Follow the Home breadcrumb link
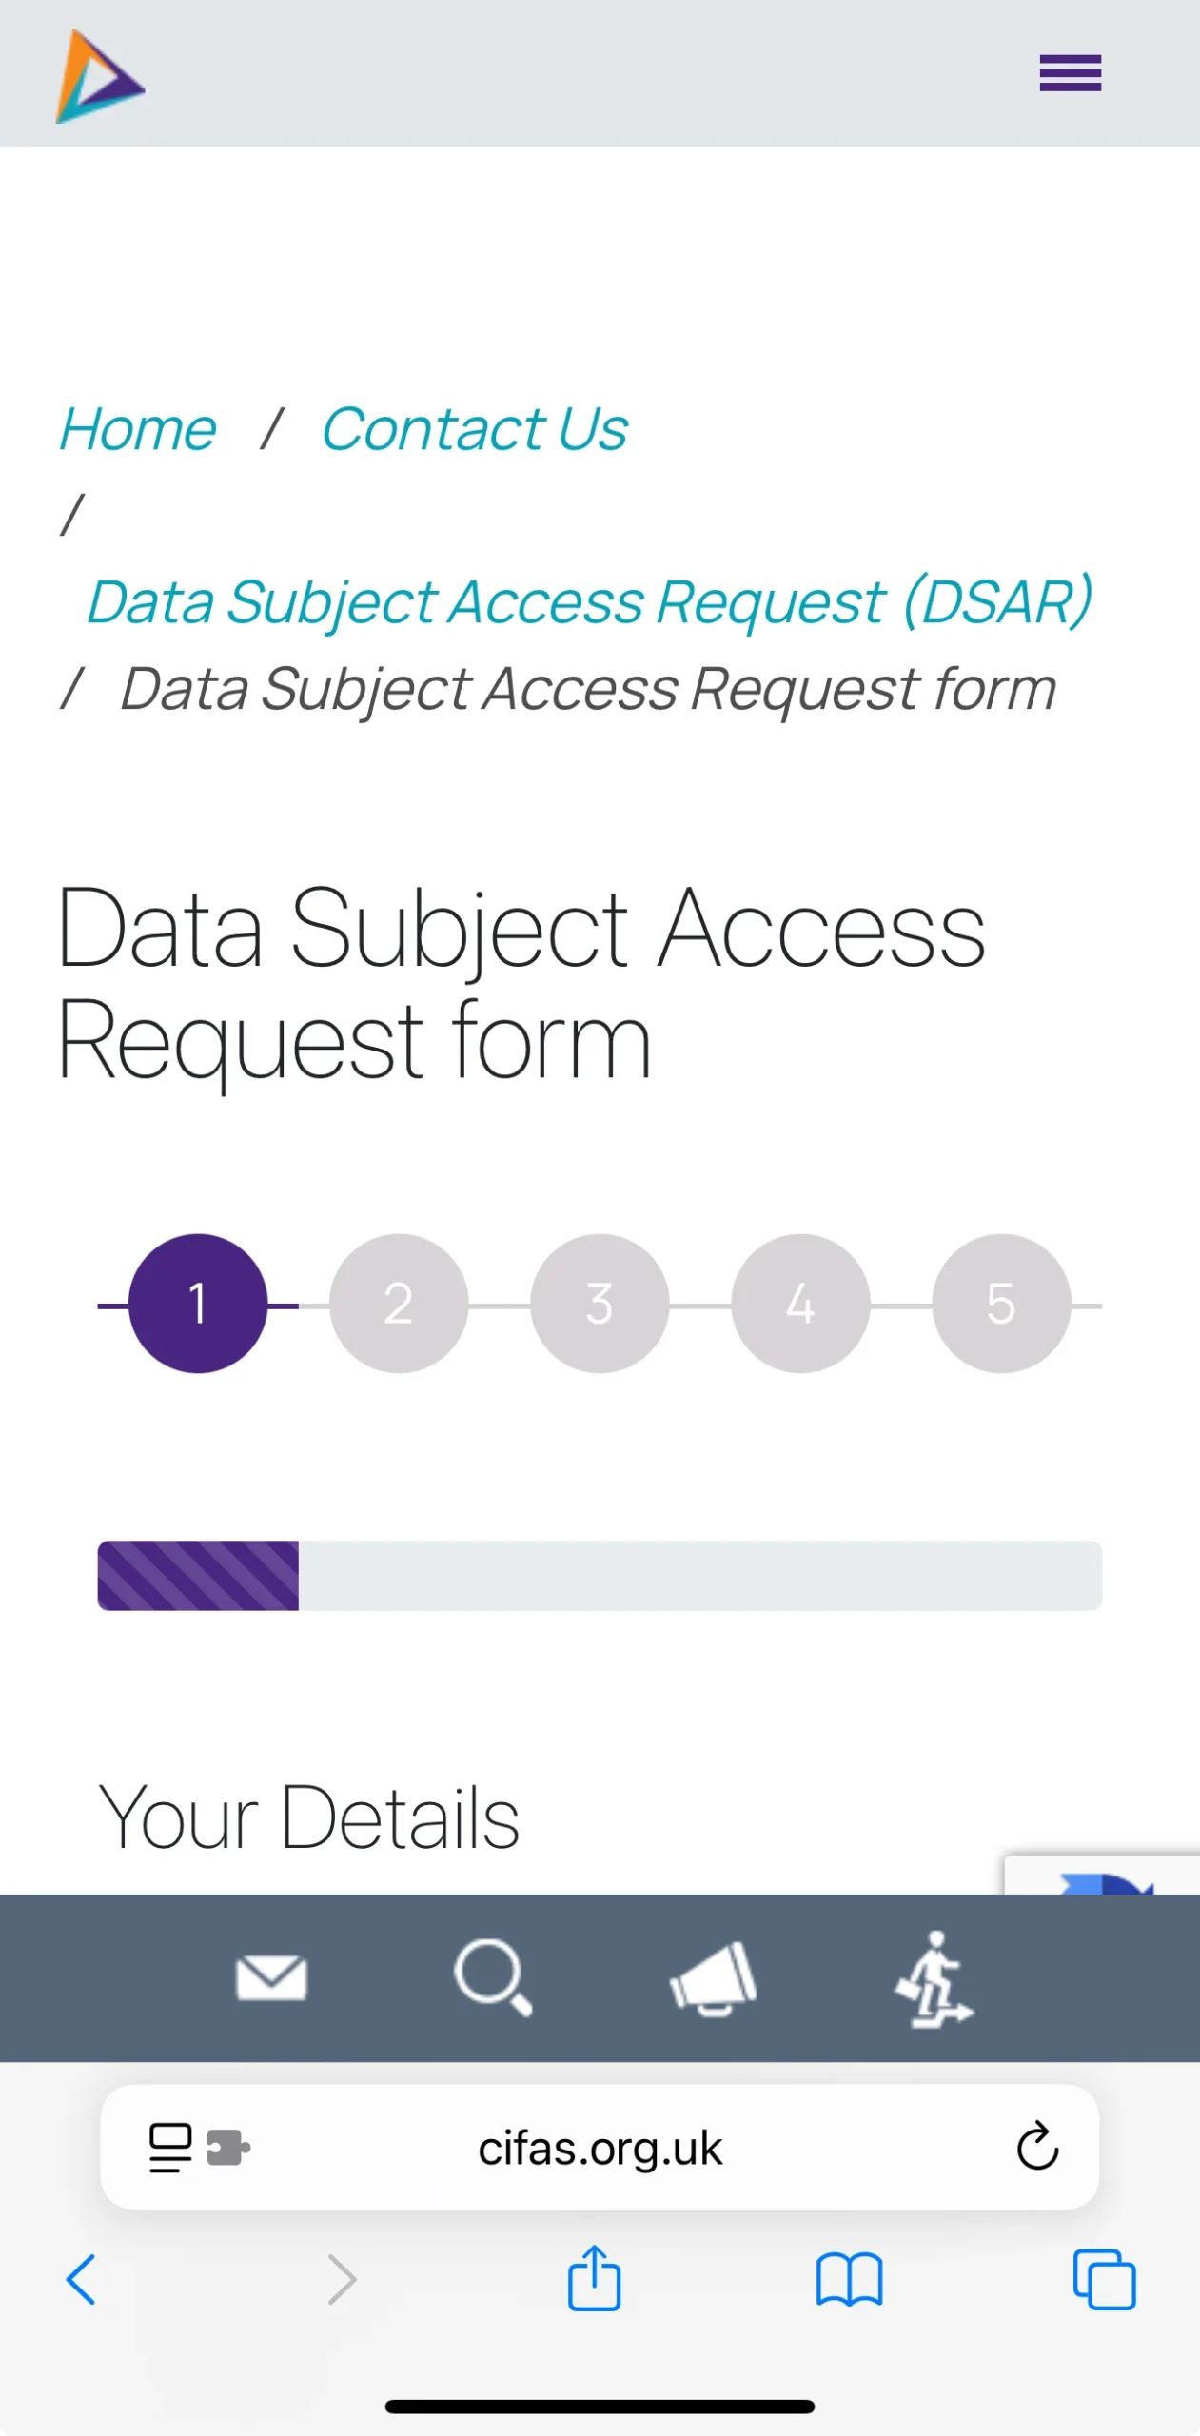The width and height of the screenshot is (1200, 2436). [138, 429]
